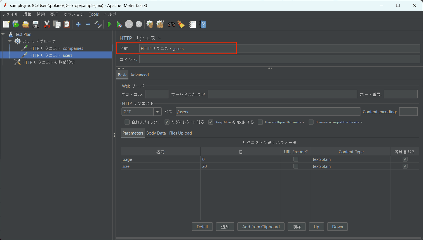Image resolution: width=423 pixels, height=240 pixels.
Task: Open the ヘルプ menu
Action: point(110,14)
